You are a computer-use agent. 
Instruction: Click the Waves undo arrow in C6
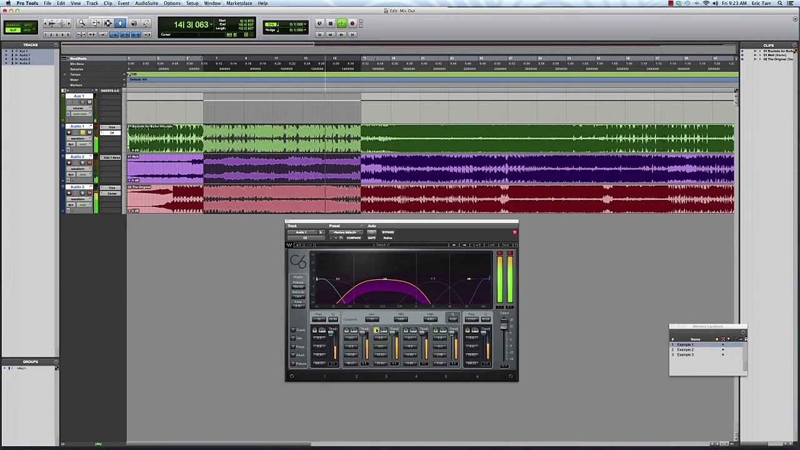[x=299, y=245]
